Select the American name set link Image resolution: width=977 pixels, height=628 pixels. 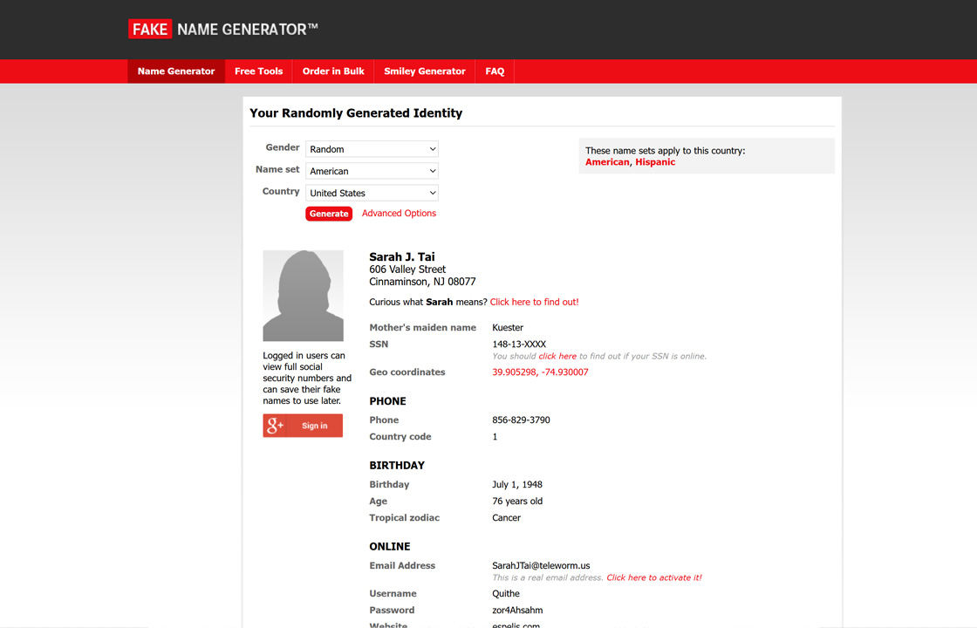[x=607, y=162]
